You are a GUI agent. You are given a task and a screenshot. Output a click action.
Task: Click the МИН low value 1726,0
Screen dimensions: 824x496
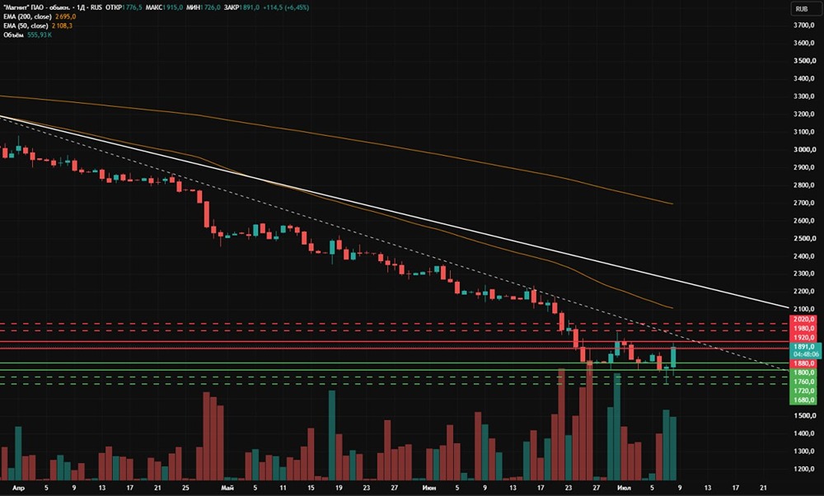(x=209, y=8)
